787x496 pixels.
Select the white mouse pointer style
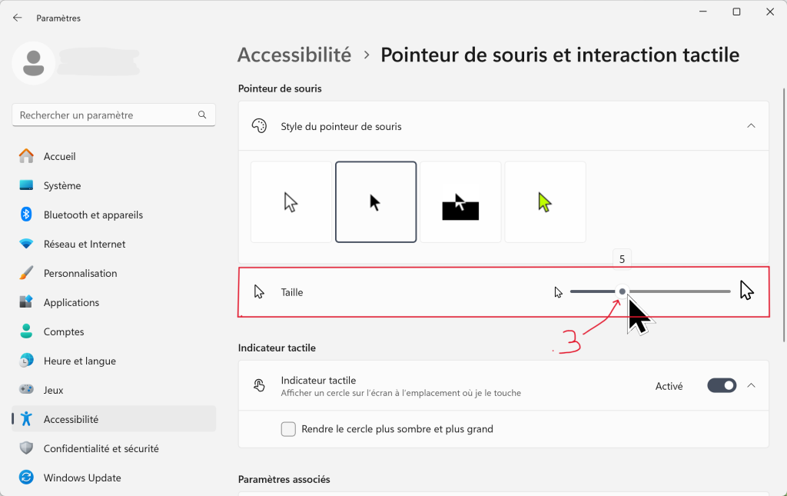coord(291,201)
